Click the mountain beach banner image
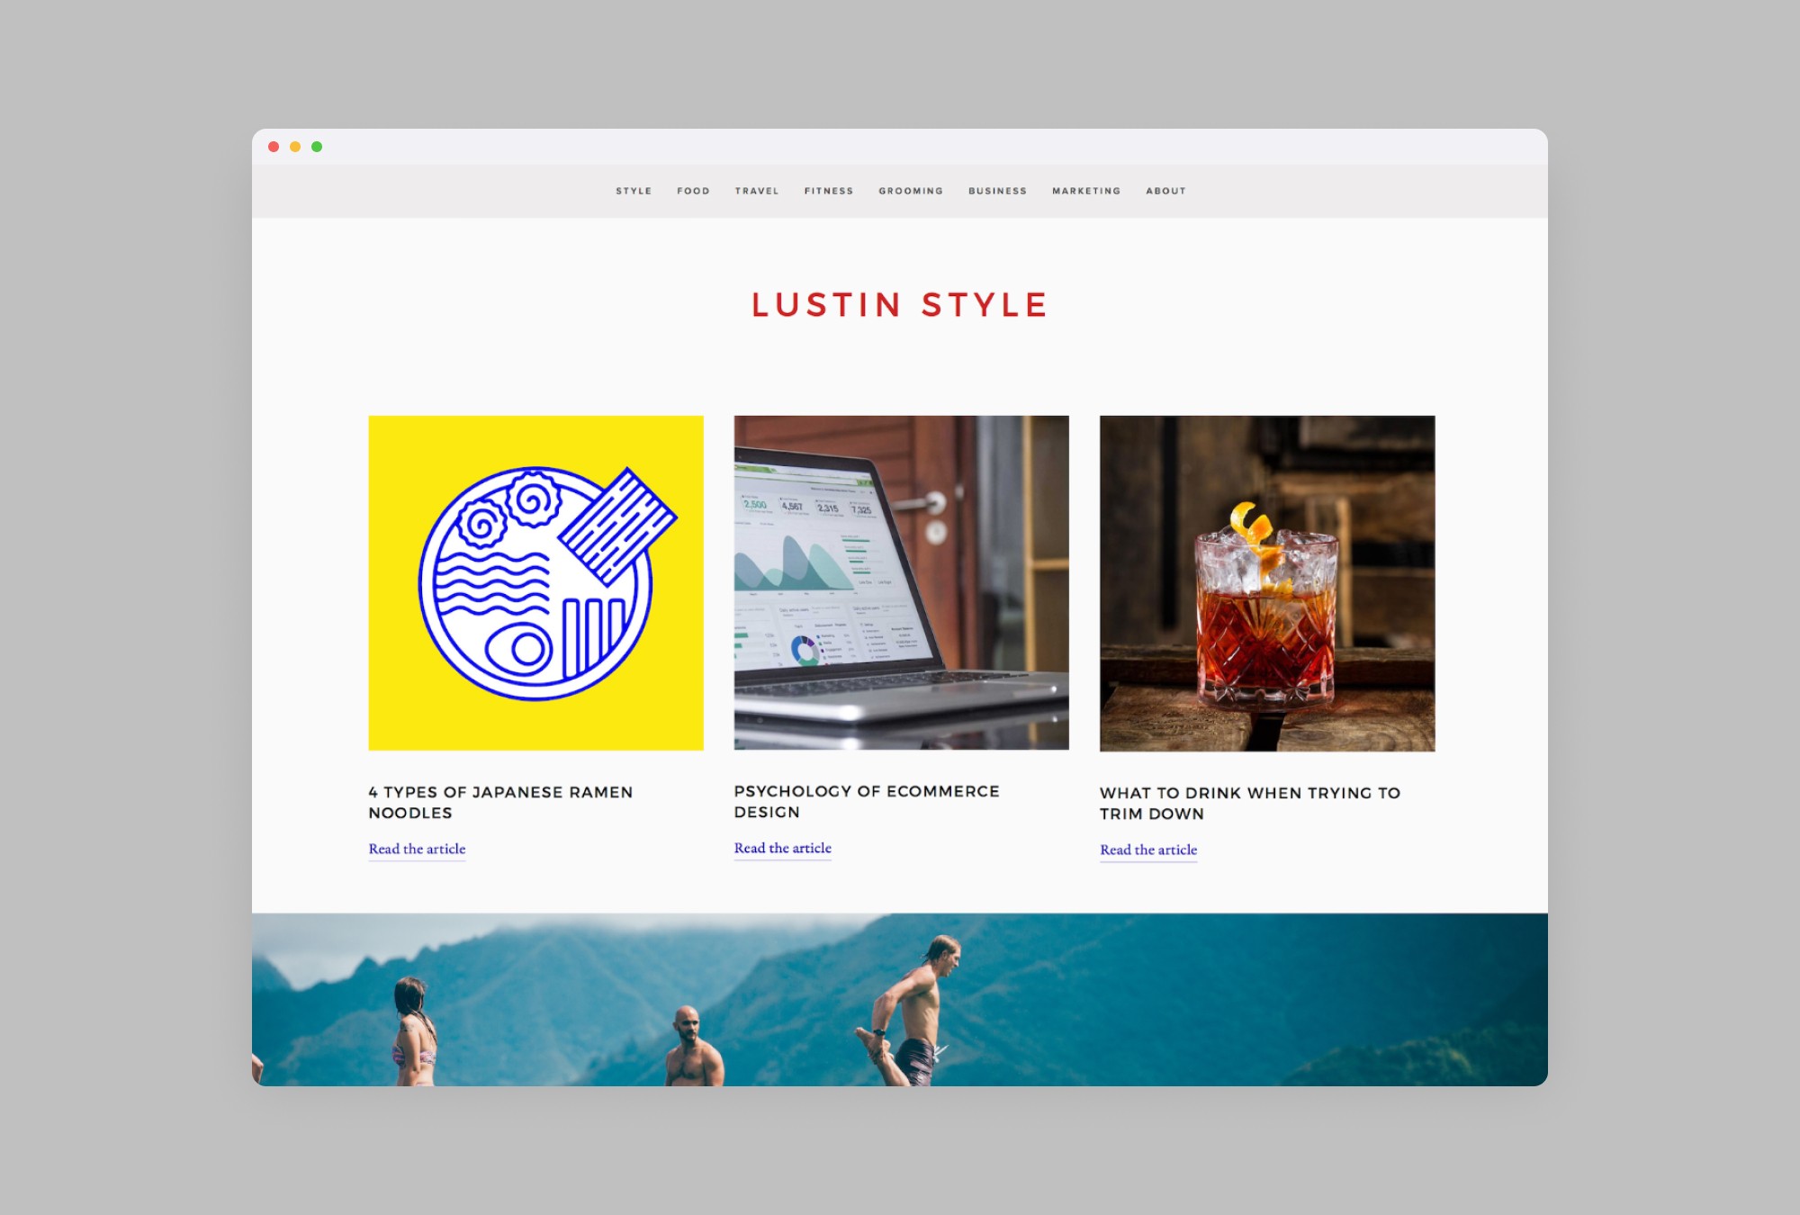This screenshot has width=1800, height=1215. 900,999
